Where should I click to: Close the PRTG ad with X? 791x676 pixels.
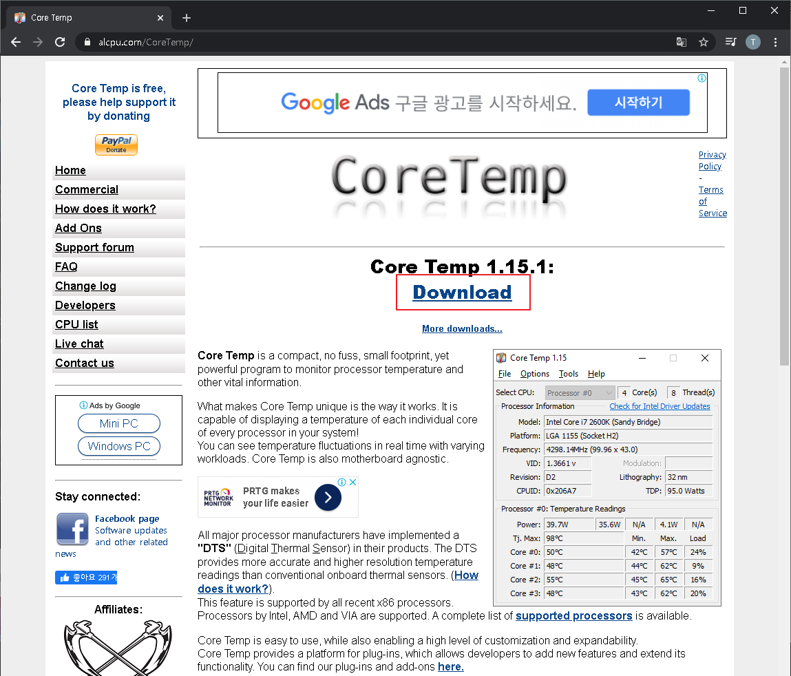353,482
